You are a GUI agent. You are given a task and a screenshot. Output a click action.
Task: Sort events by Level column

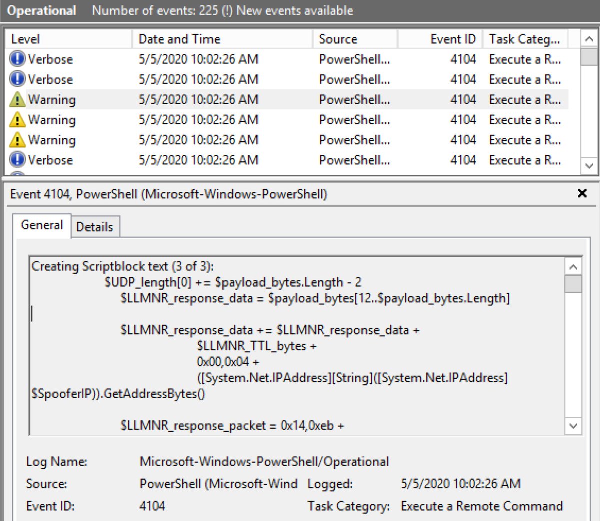(x=69, y=39)
